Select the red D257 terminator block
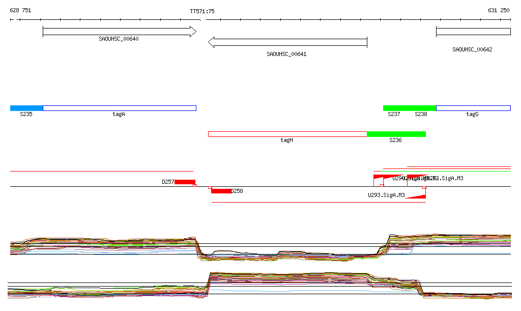Image resolution: width=521 pixels, height=311 pixels. coord(185,182)
